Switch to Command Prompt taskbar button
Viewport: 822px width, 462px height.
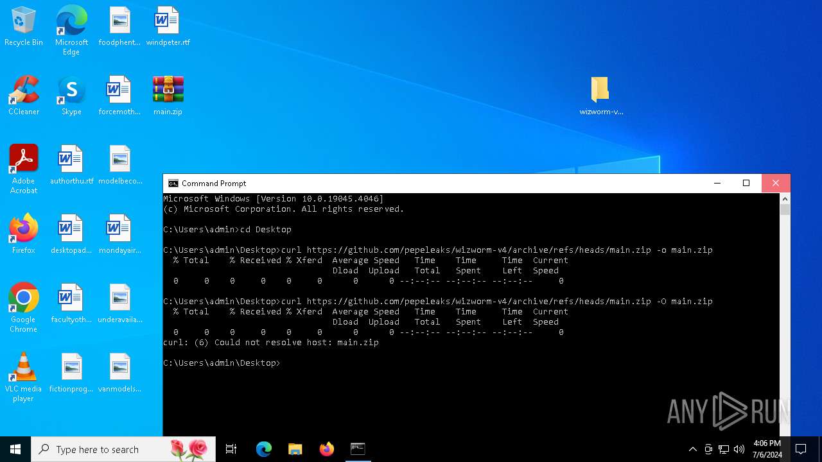click(x=358, y=449)
